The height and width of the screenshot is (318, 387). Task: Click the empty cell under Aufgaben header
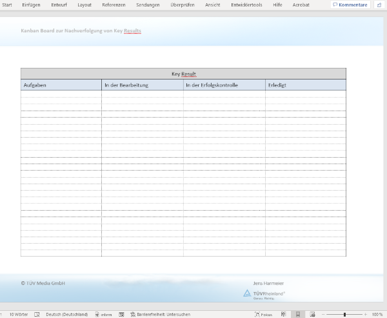61,94
